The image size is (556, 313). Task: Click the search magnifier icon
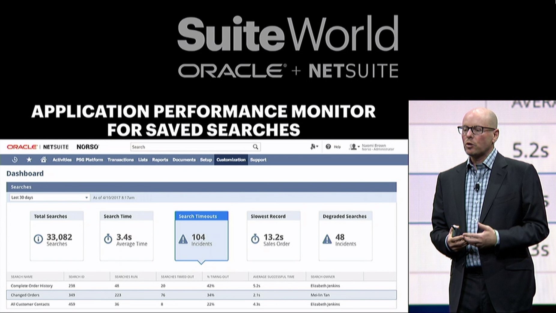pos(255,147)
